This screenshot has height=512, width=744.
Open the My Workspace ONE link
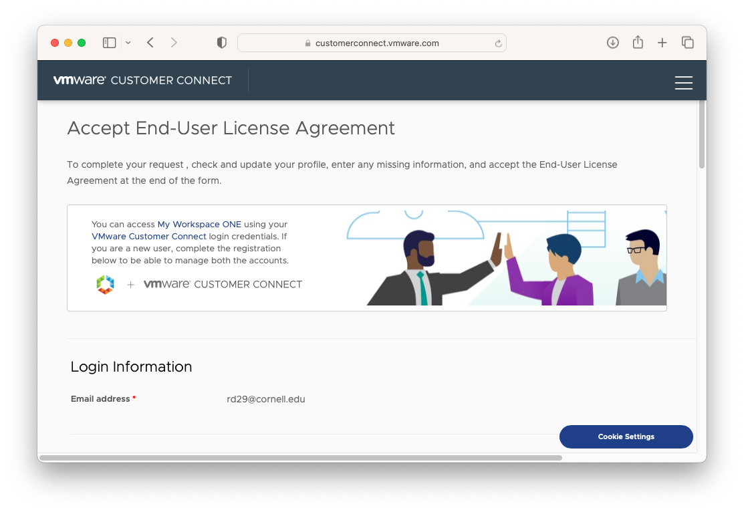199,225
